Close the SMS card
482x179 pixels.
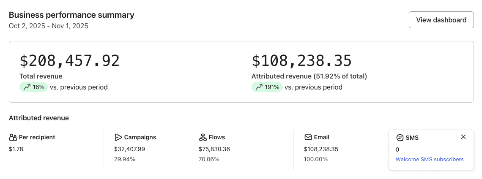coord(463,137)
